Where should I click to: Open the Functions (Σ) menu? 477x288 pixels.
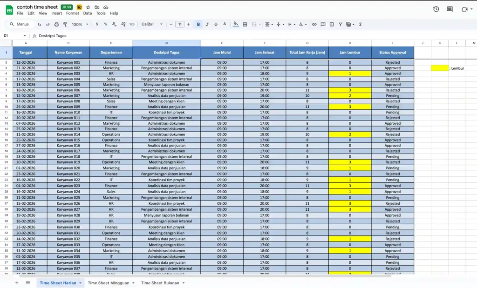(361, 24)
